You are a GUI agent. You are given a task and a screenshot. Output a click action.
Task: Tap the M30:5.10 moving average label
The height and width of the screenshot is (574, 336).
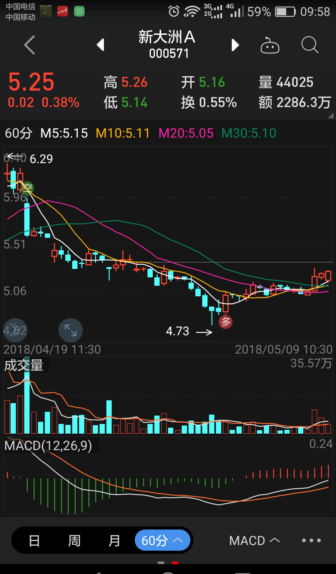click(249, 133)
